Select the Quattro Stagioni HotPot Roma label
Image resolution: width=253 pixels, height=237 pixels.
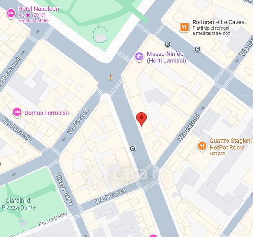pos(230,144)
